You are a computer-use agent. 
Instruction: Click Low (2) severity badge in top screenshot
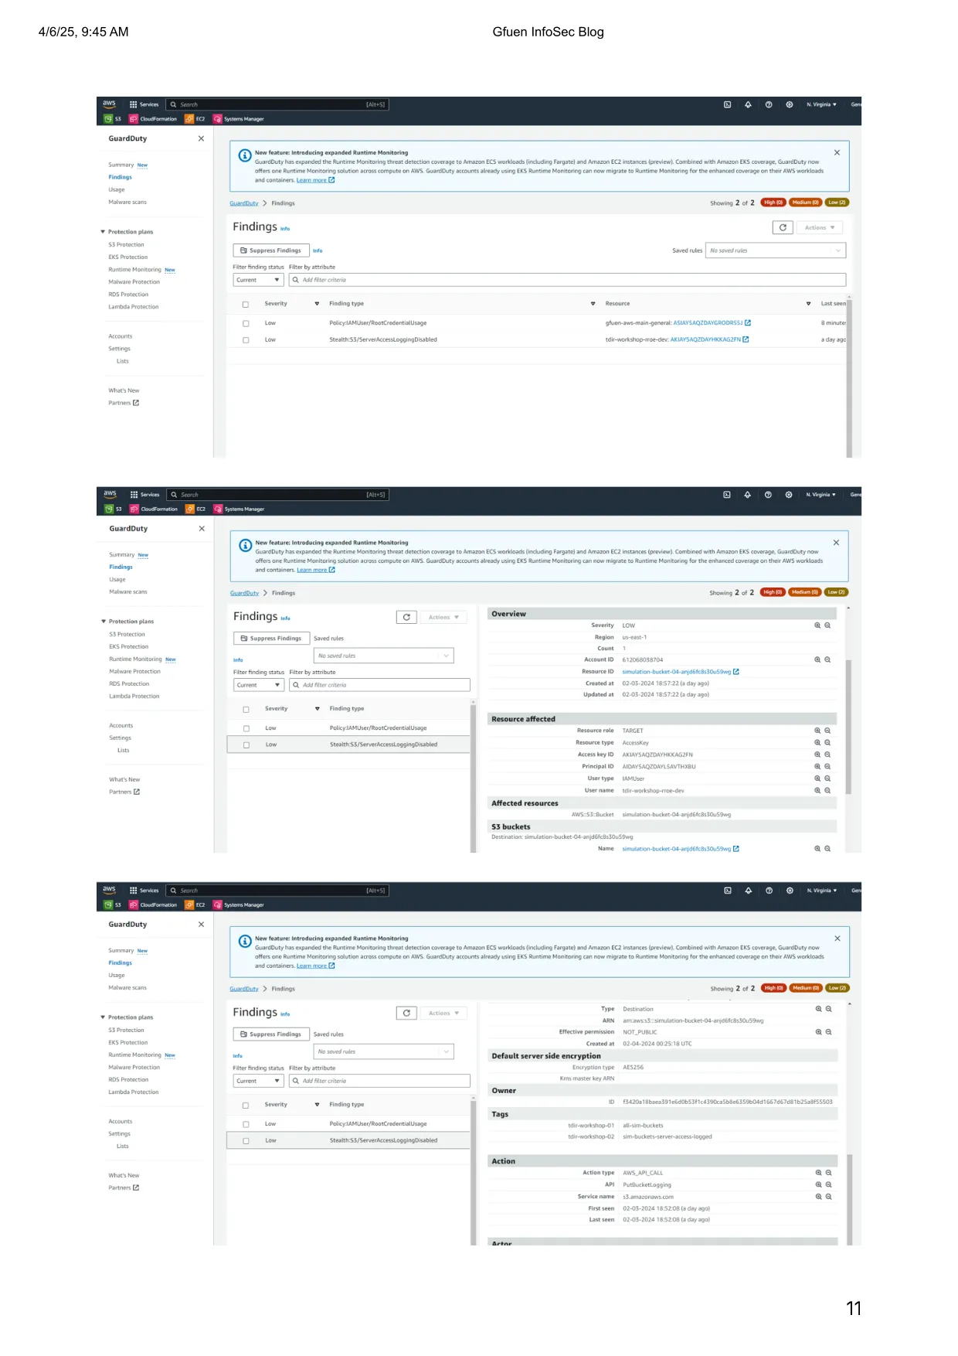[837, 203]
